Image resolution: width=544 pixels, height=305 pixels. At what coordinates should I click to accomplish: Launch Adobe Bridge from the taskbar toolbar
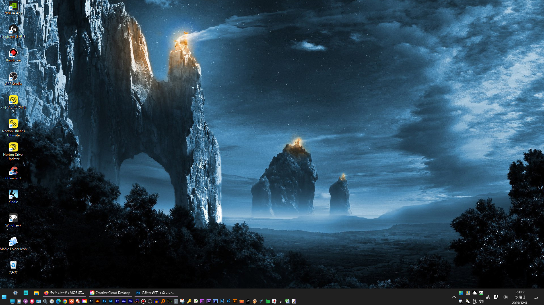(x=91, y=301)
